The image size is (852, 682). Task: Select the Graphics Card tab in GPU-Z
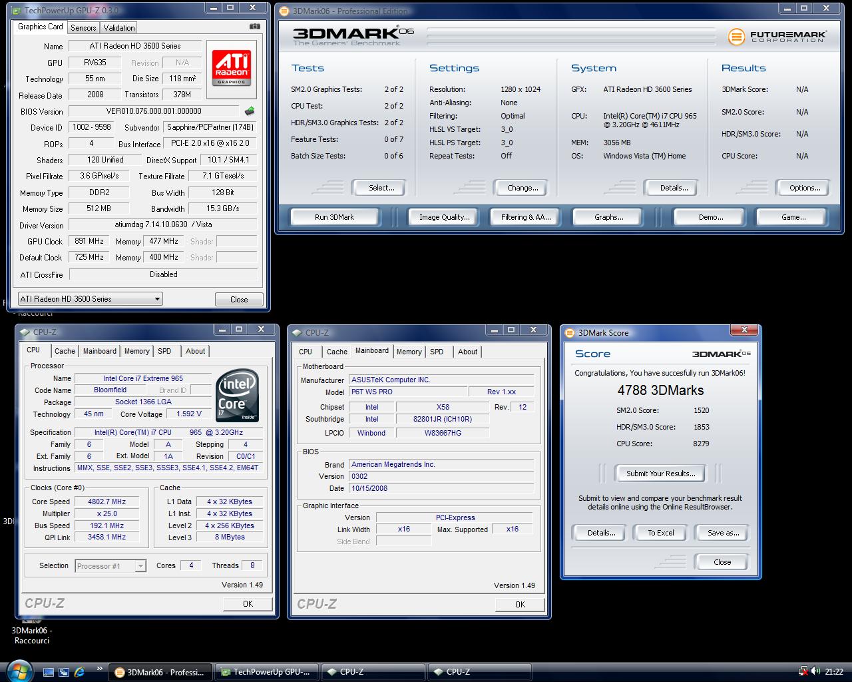pyautogui.click(x=40, y=27)
